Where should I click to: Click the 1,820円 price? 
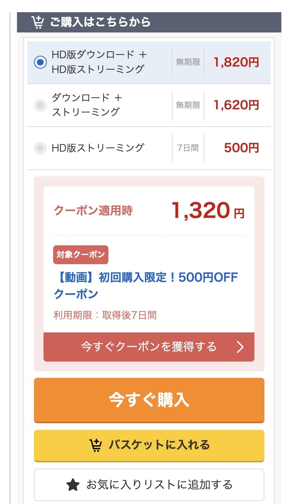point(236,62)
